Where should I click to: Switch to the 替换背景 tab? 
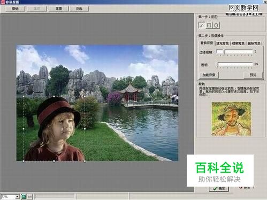click(x=207, y=43)
